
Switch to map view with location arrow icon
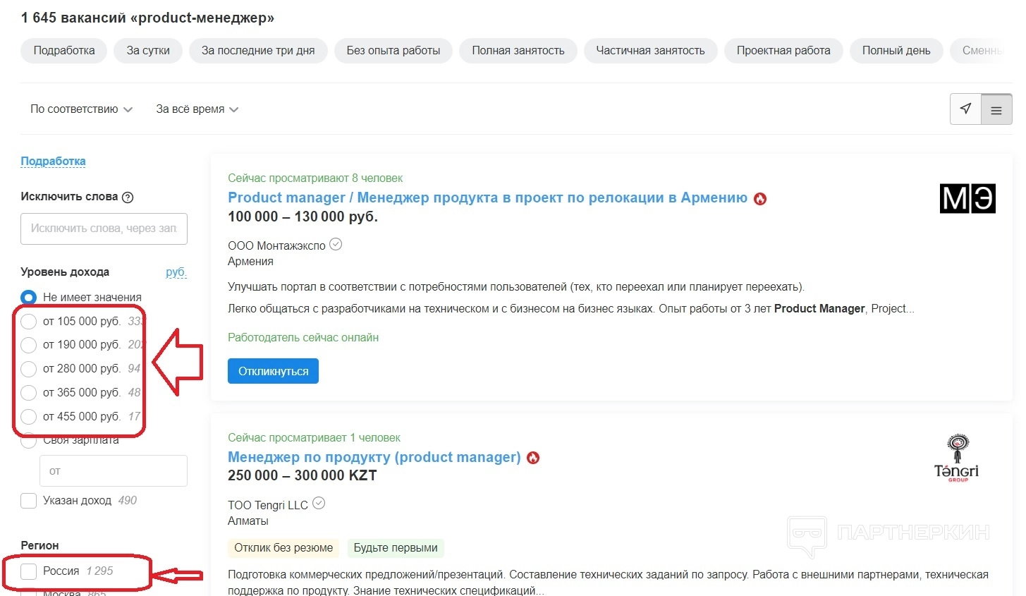click(965, 109)
